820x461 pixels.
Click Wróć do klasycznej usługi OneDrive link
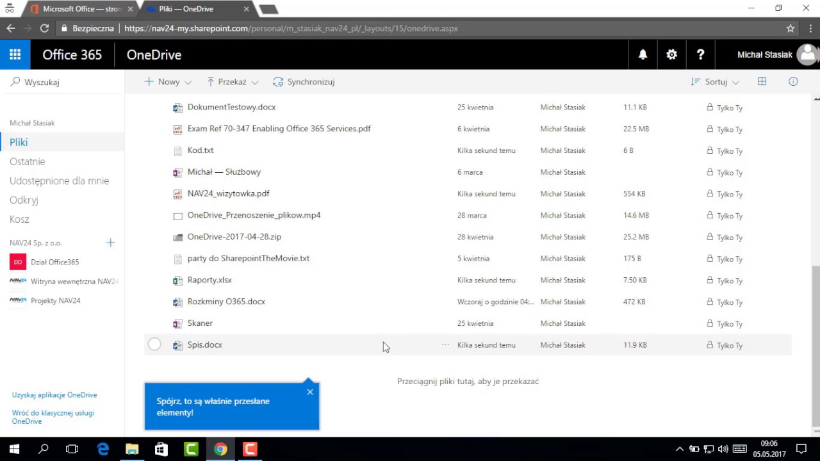tap(53, 417)
